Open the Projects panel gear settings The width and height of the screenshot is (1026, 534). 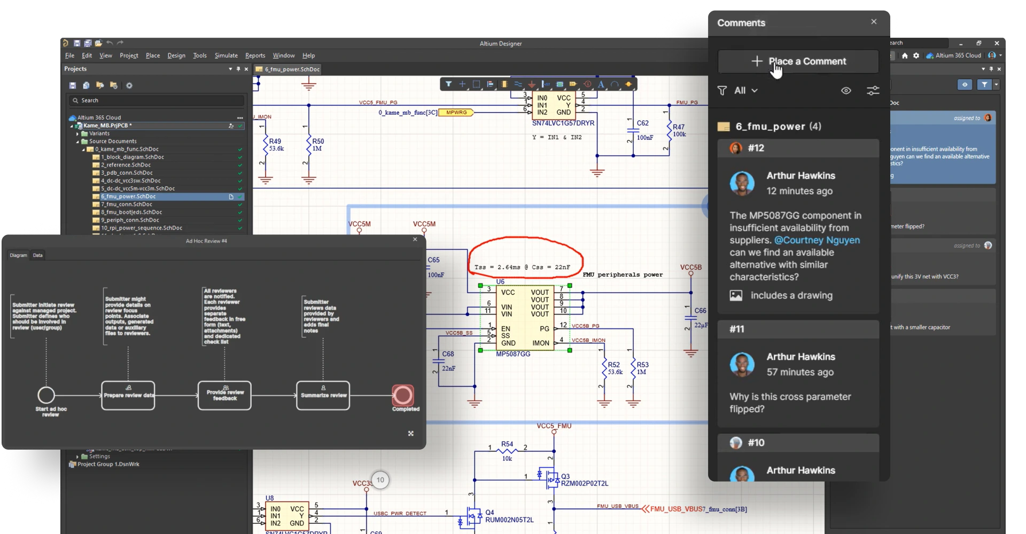[x=129, y=85]
